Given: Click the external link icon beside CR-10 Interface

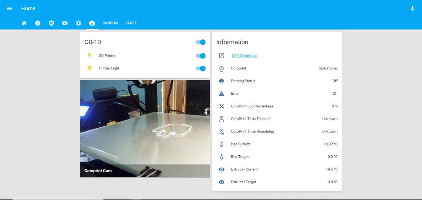Looking at the screenshot, I should tap(222, 56).
